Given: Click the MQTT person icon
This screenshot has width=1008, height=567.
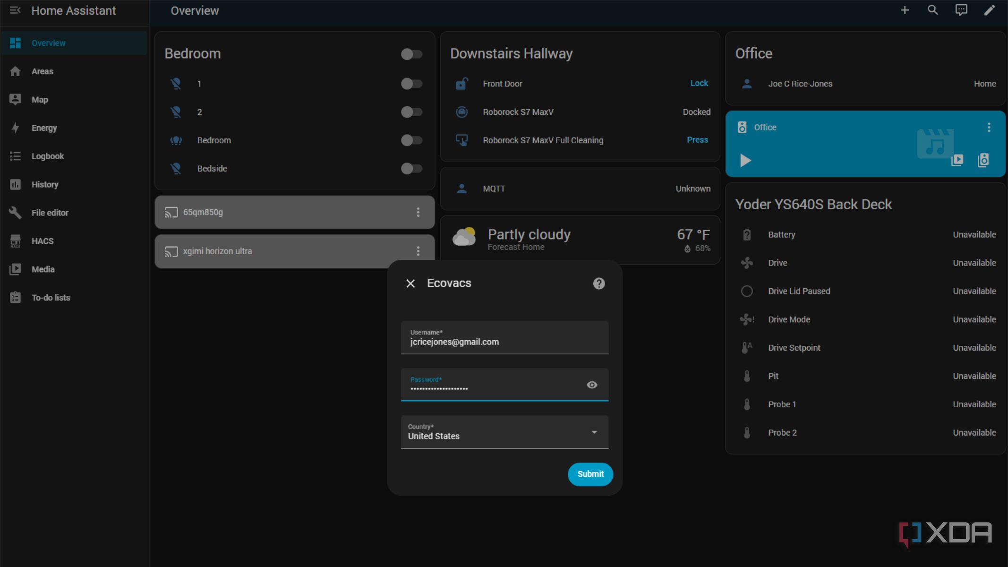Looking at the screenshot, I should [x=461, y=189].
